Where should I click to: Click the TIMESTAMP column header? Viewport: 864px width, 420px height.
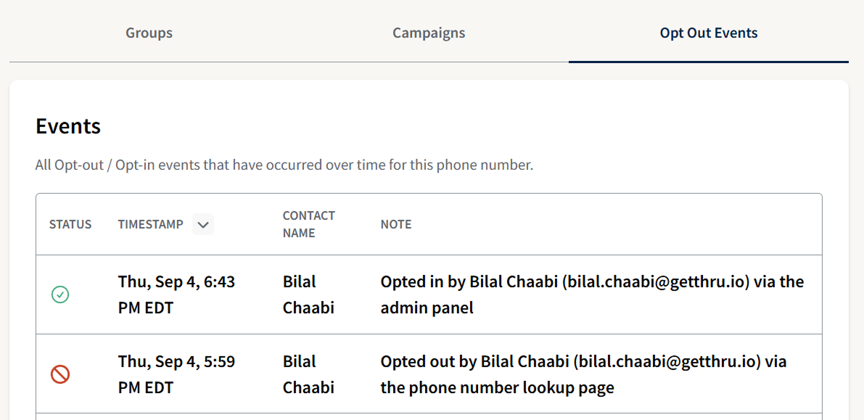151,224
